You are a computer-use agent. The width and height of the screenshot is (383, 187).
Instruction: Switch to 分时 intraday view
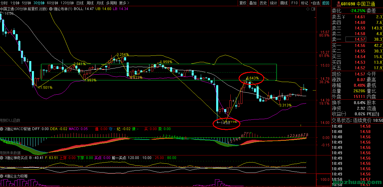[4, 3]
